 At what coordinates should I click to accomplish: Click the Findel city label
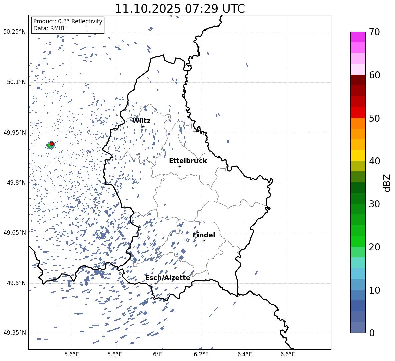click(x=204, y=235)
